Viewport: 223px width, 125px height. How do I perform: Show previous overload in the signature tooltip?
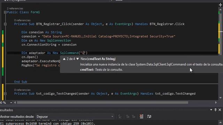pyautogui.click(x=64, y=59)
